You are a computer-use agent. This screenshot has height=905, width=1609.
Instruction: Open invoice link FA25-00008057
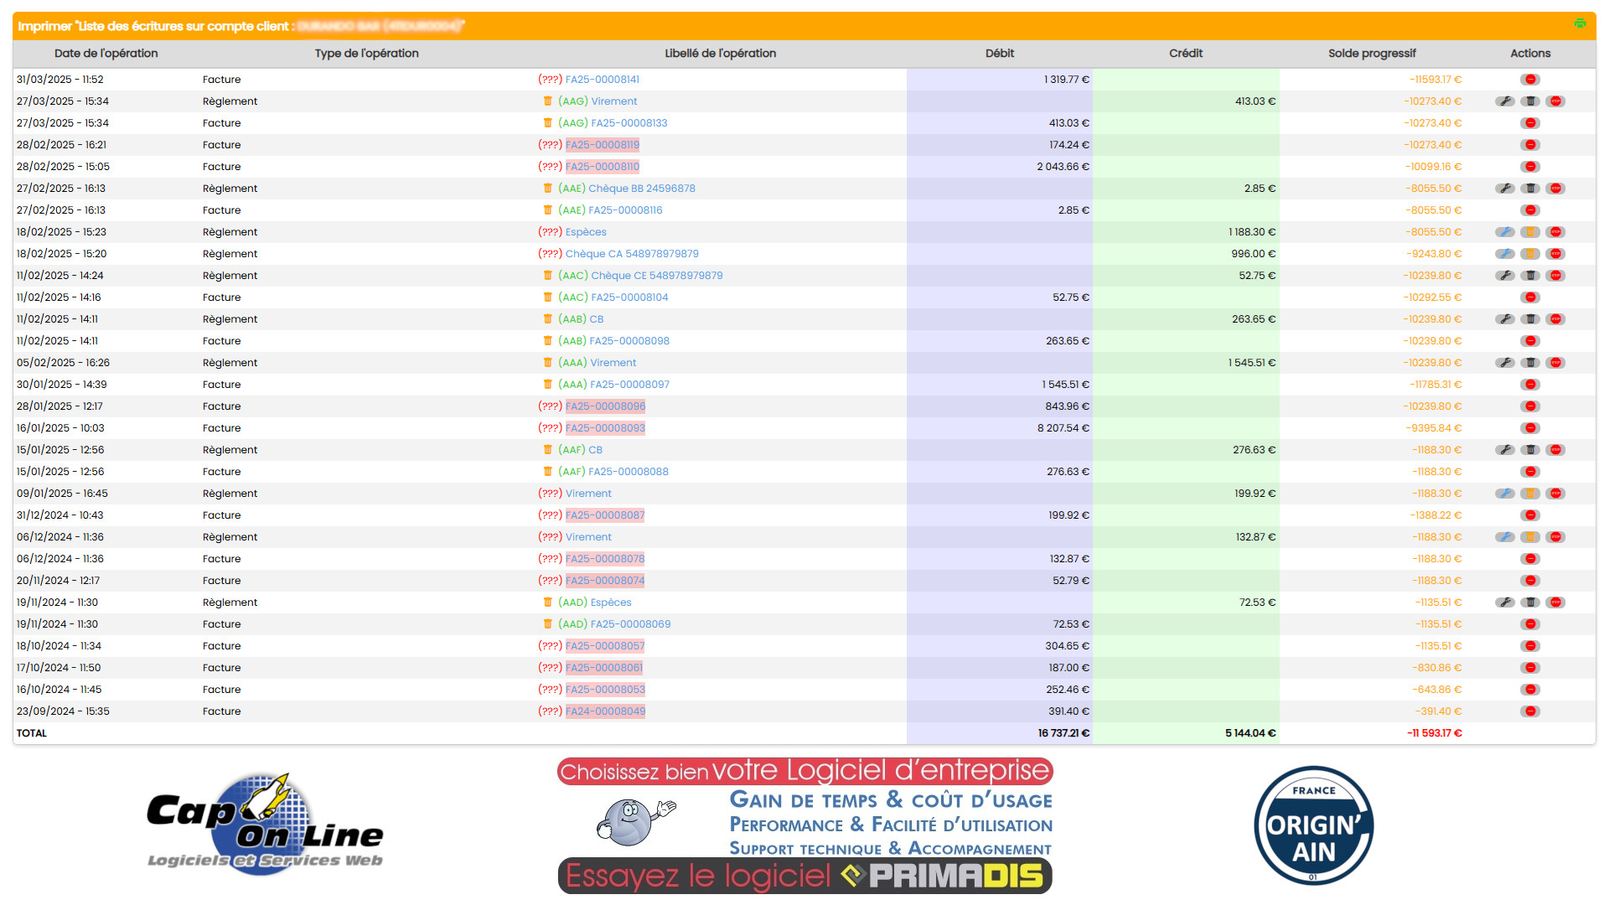[x=605, y=646]
